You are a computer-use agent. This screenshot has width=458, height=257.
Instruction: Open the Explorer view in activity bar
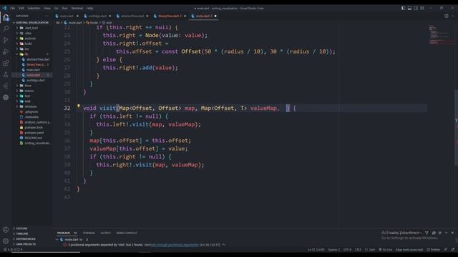coord(6,17)
